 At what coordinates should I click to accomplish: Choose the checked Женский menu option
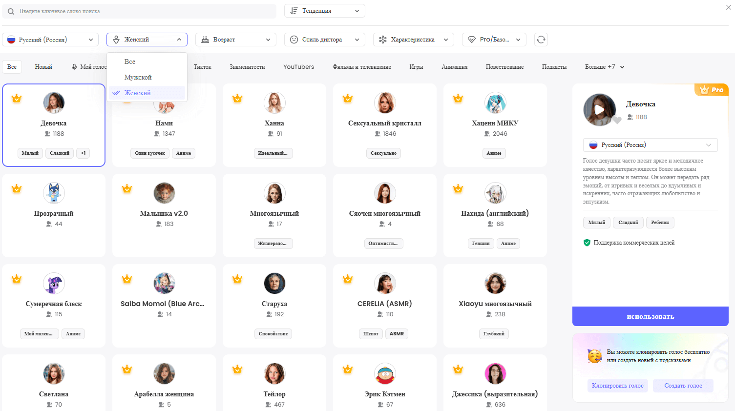(x=147, y=93)
